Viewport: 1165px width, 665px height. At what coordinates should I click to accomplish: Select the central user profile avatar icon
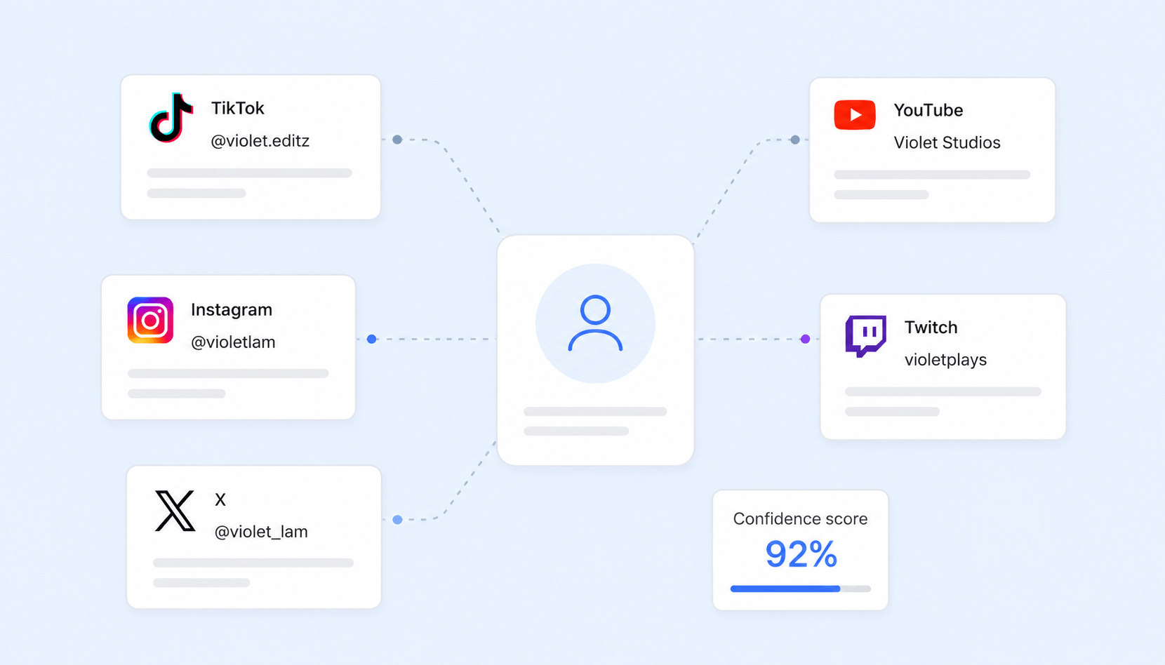tap(595, 323)
